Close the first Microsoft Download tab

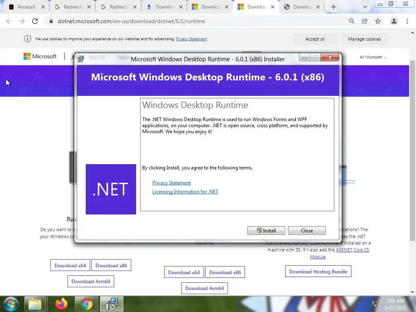[227, 7]
